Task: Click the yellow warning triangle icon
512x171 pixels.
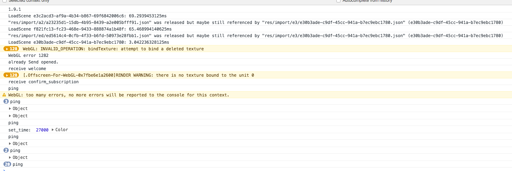Action: point(4,95)
